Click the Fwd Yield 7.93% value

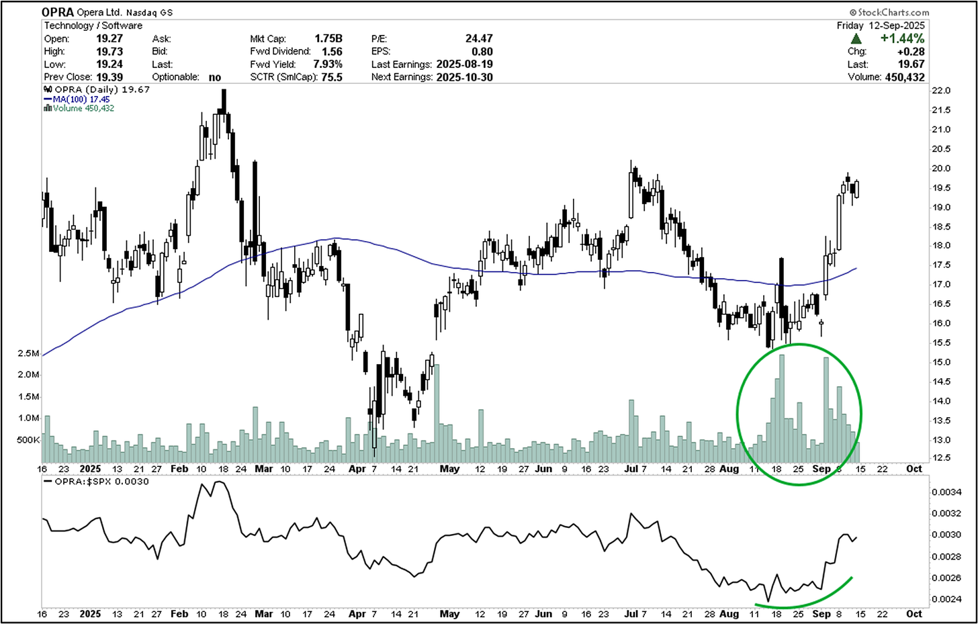coord(327,64)
